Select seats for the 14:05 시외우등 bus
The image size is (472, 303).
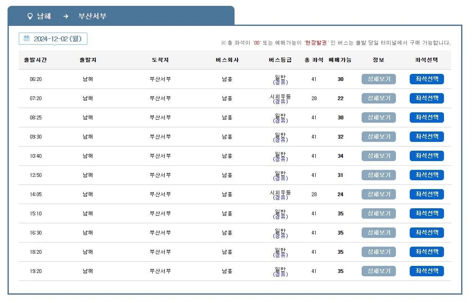click(426, 194)
